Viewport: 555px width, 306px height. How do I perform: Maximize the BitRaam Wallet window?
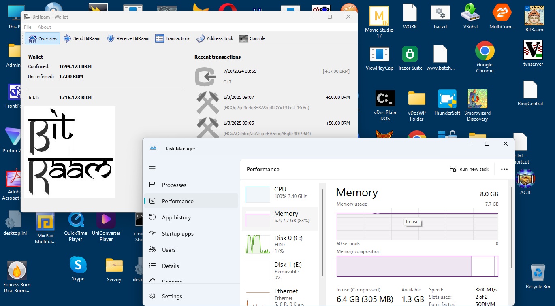(x=330, y=17)
